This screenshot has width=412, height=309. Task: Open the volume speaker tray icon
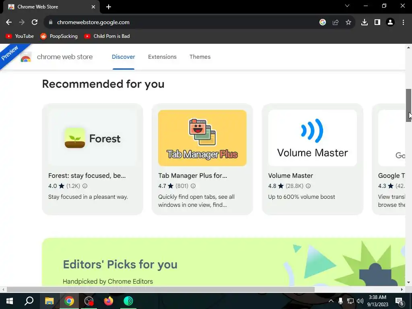tap(360, 301)
